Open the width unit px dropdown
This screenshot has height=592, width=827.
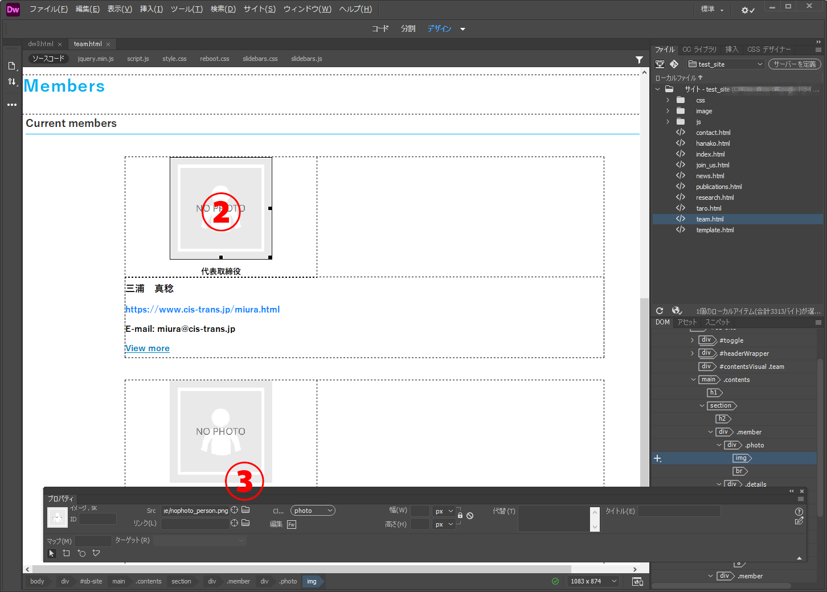tap(444, 511)
